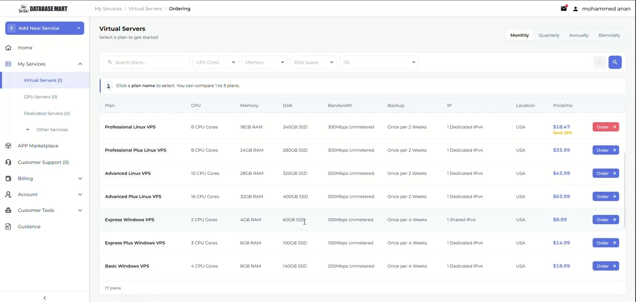Click the My Services server icon

pyautogui.click(x=8, y=64)
